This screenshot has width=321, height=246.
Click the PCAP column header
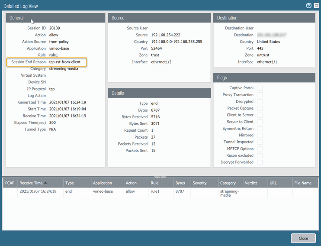tap(10, 183)
